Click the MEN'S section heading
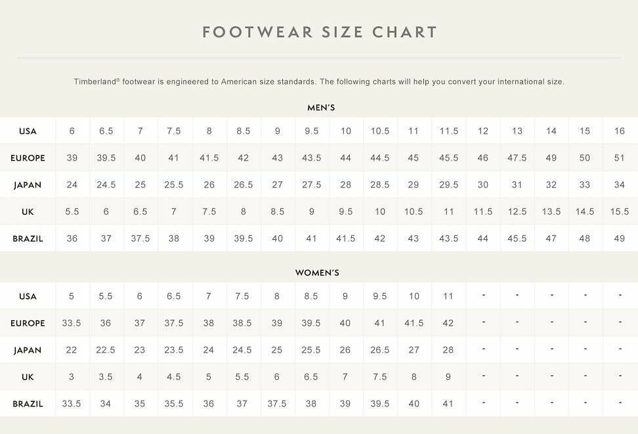 321,108
